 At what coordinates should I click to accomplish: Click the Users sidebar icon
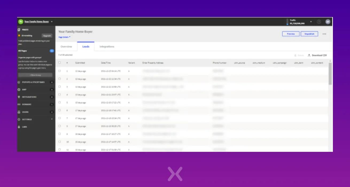19,112
